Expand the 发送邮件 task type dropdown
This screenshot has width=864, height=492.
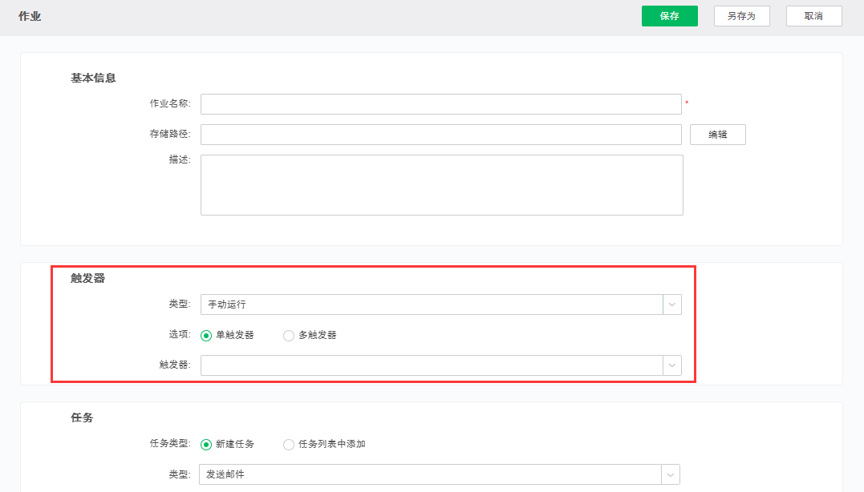[430, 474]
